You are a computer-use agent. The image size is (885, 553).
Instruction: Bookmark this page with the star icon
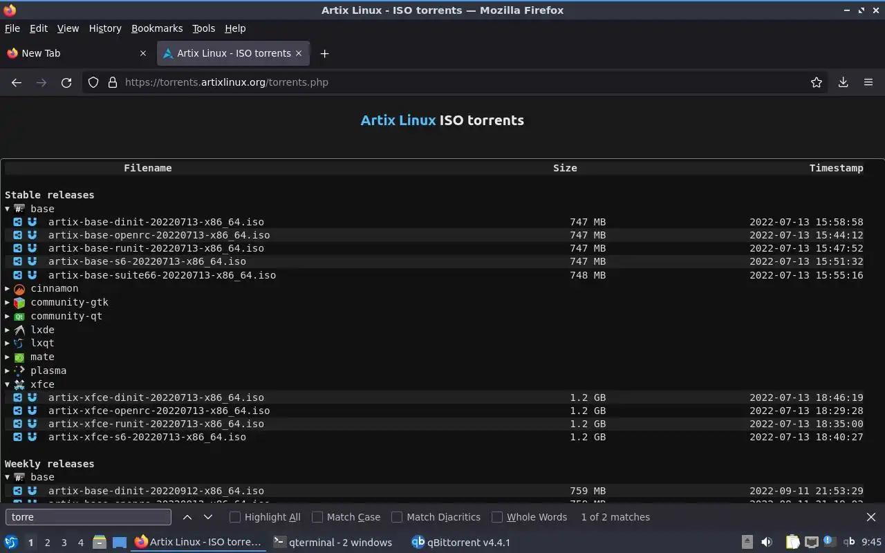pos(817,82)
